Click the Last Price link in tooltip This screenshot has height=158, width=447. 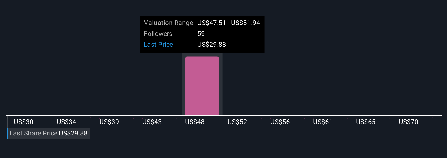pyautogui.click(x=158, y=45)
